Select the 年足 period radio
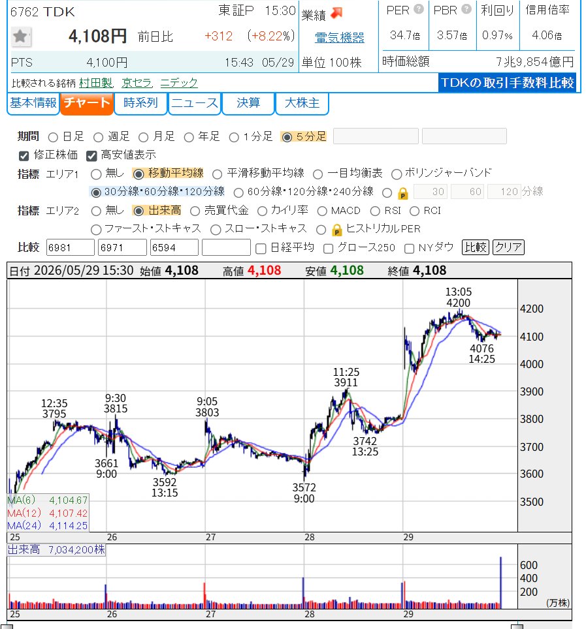Screen dimensions: 586x629 pos(189,137)
